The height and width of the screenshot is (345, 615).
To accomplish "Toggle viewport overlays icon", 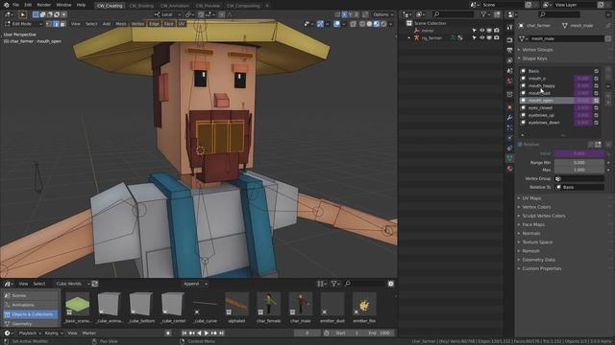I will pos(337,24).
